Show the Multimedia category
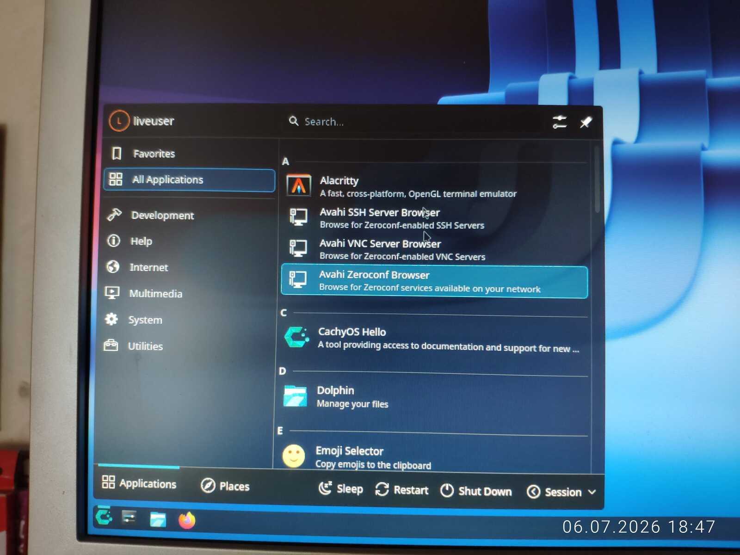This screenshot has width=740, height=555. [189, 294]
